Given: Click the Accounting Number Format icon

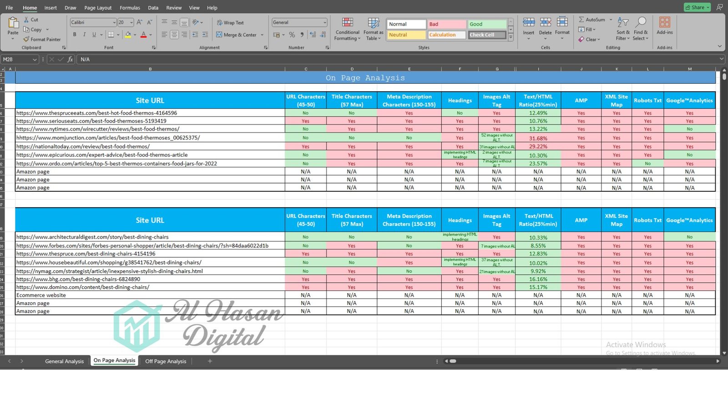Looking at the screenshot, I should point(276,35).
